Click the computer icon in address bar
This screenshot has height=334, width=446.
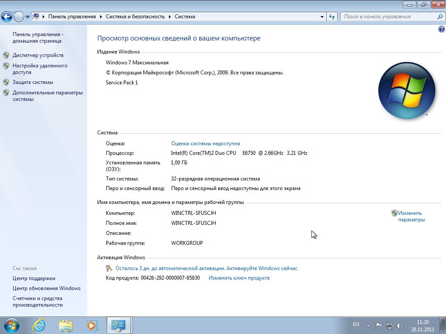(35, 17)
